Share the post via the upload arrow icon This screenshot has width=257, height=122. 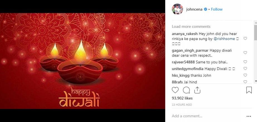click(x=197, y=90)
